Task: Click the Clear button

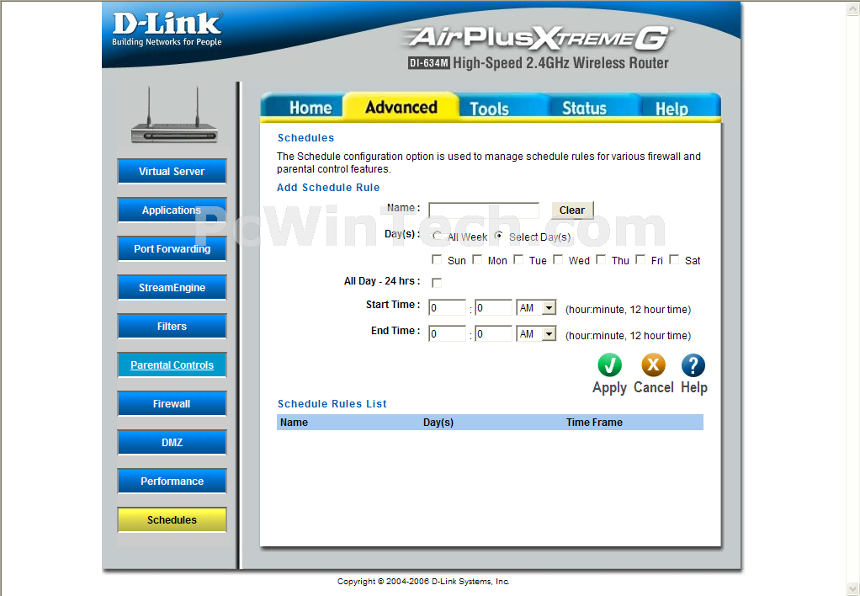Action: pyautogui.click(x=572, y=210)
